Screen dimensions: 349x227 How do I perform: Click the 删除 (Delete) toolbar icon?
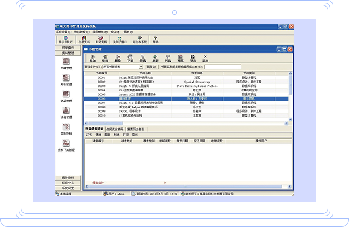[117, 58]
